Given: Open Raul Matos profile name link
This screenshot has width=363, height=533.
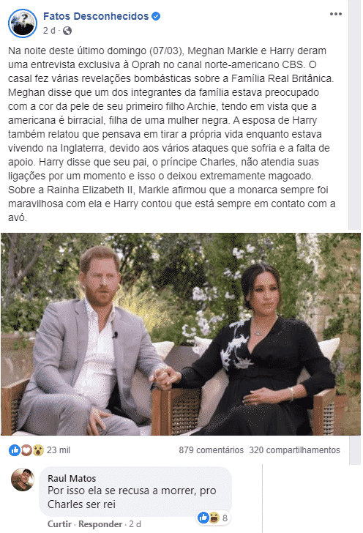Looking at the screenshot, I should pyautogui.click(x=72, y=478).
